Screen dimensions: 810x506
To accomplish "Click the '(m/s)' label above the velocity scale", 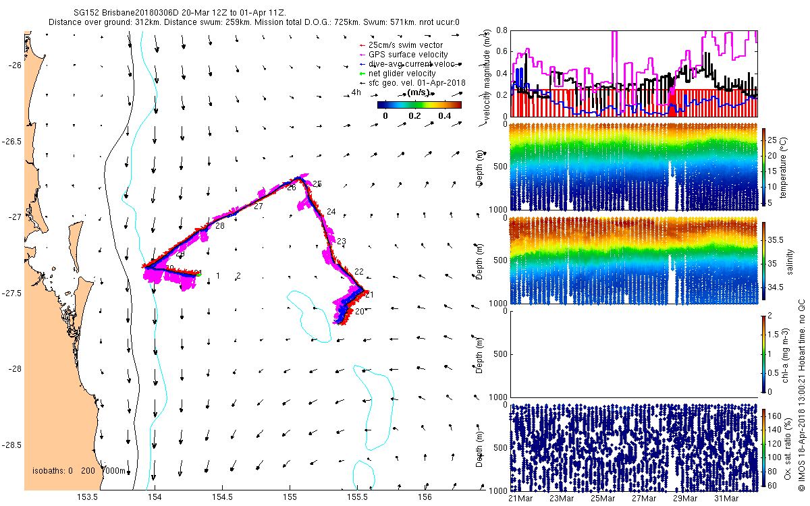I will tap(420, 92).
